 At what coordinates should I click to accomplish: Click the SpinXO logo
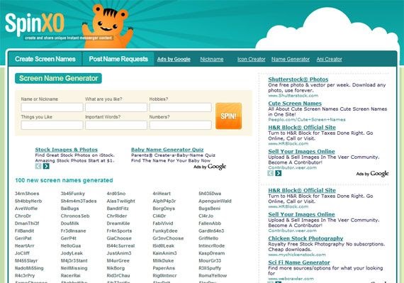(35, 24)
